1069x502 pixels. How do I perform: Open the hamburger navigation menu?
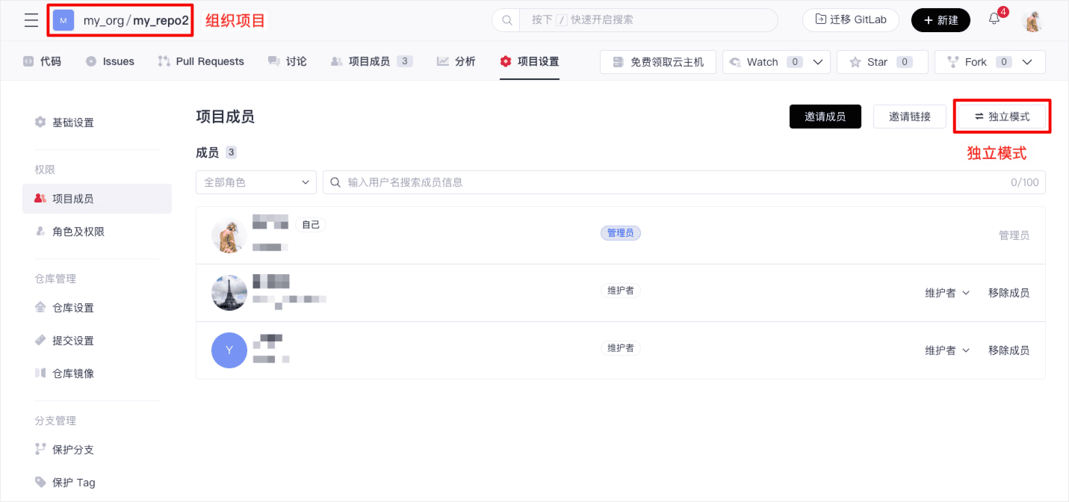click(31, 20)
